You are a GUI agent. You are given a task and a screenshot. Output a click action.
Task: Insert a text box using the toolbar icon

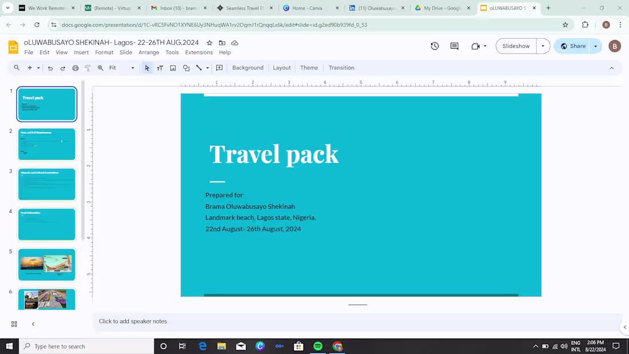(159, 68)
